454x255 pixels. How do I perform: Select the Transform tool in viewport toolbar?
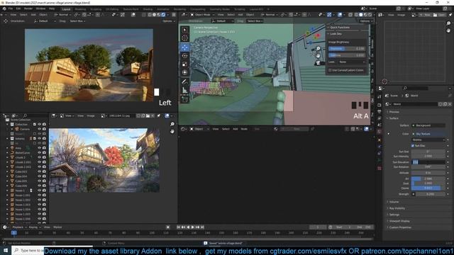pyautogui.click(x=184, y=72)
